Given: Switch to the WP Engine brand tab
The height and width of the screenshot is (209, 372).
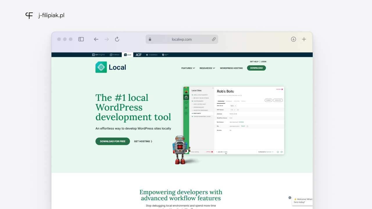Looking at the screenshot, I should click(99, 55).
